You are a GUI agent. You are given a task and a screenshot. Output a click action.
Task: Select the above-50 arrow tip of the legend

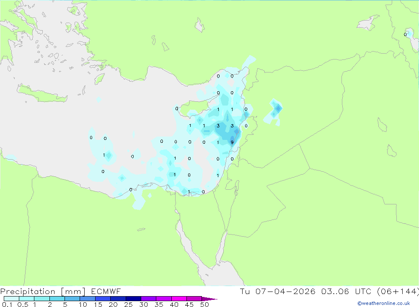tap(209, 299)
